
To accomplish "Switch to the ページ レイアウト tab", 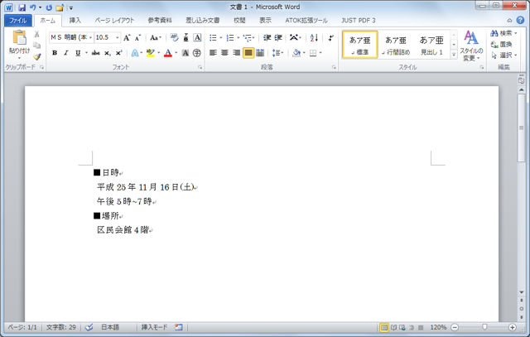I will [x=114, y=21].
